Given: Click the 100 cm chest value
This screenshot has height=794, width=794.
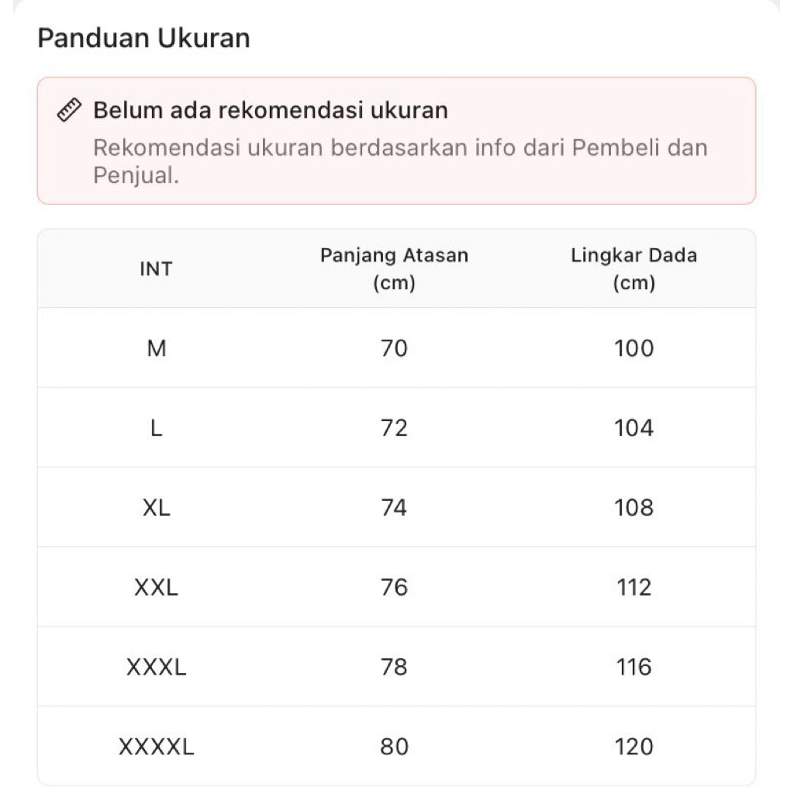Looking at the screenshot, I should pyautogui.click(x=633, y=348).
